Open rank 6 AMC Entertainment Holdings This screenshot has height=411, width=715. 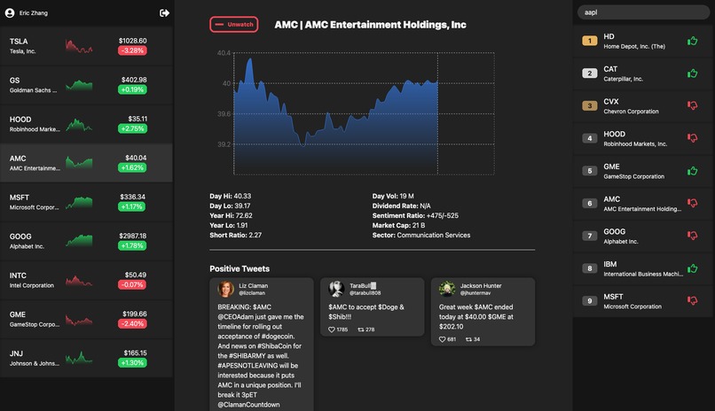coord(643,203)
